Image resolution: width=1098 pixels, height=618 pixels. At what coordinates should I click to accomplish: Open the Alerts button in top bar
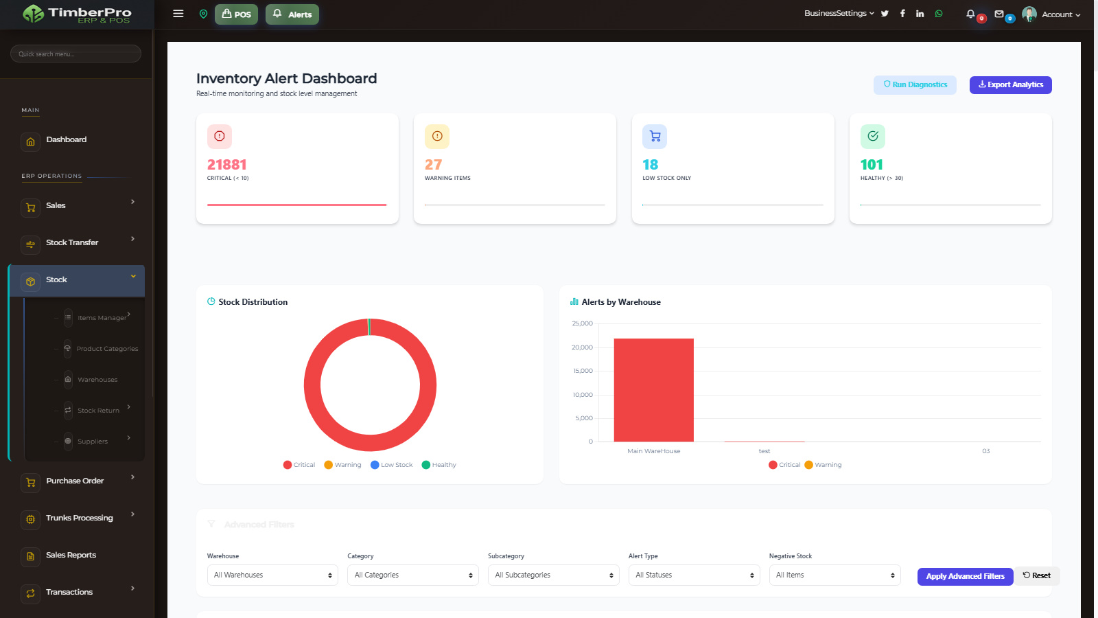point(292,14)
